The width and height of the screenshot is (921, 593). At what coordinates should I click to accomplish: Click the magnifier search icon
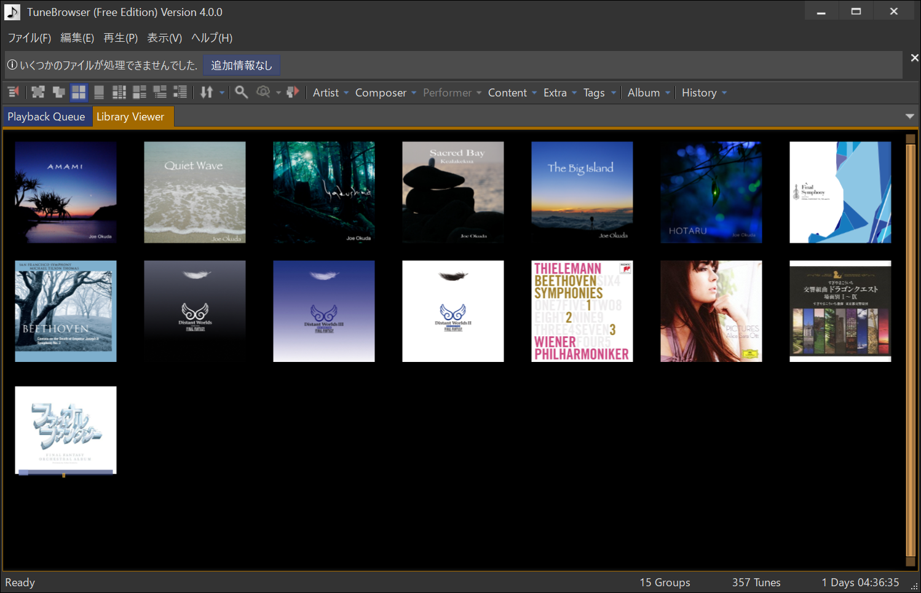242,92
